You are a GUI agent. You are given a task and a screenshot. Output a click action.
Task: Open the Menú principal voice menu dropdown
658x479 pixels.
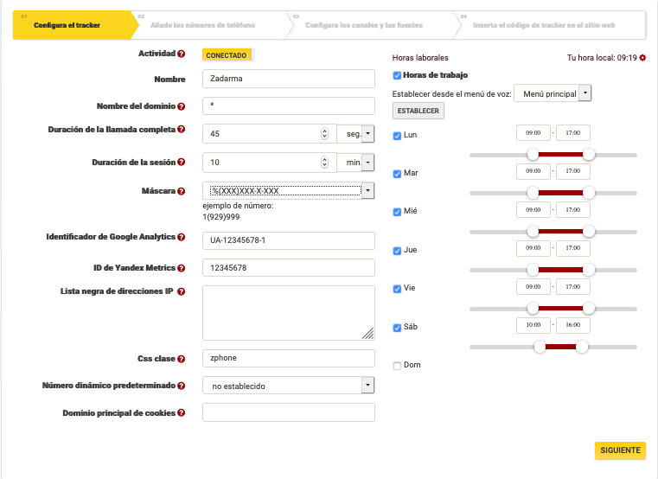[x=553, y=93]
